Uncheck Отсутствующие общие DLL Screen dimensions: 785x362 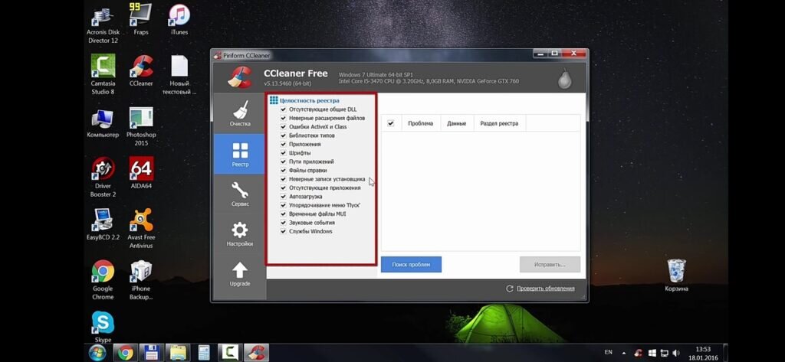click(x=284, y=109)
